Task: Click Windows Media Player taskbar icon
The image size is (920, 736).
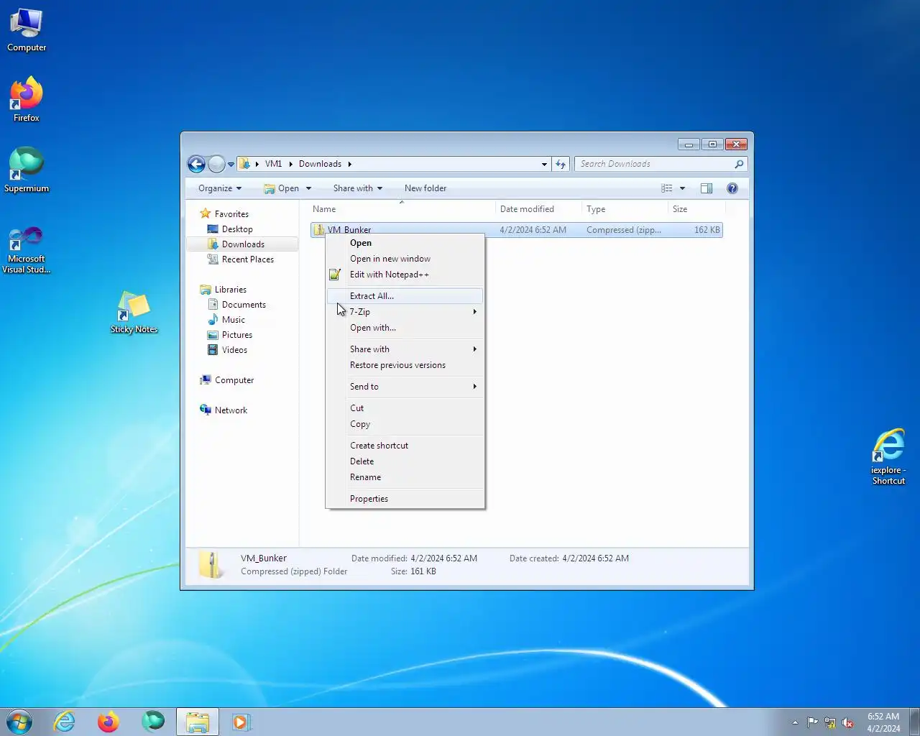Action: [x=241, y=722]
